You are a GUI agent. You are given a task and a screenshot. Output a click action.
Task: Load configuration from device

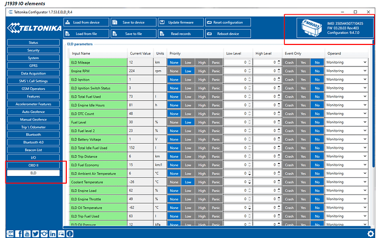point(87,22)
